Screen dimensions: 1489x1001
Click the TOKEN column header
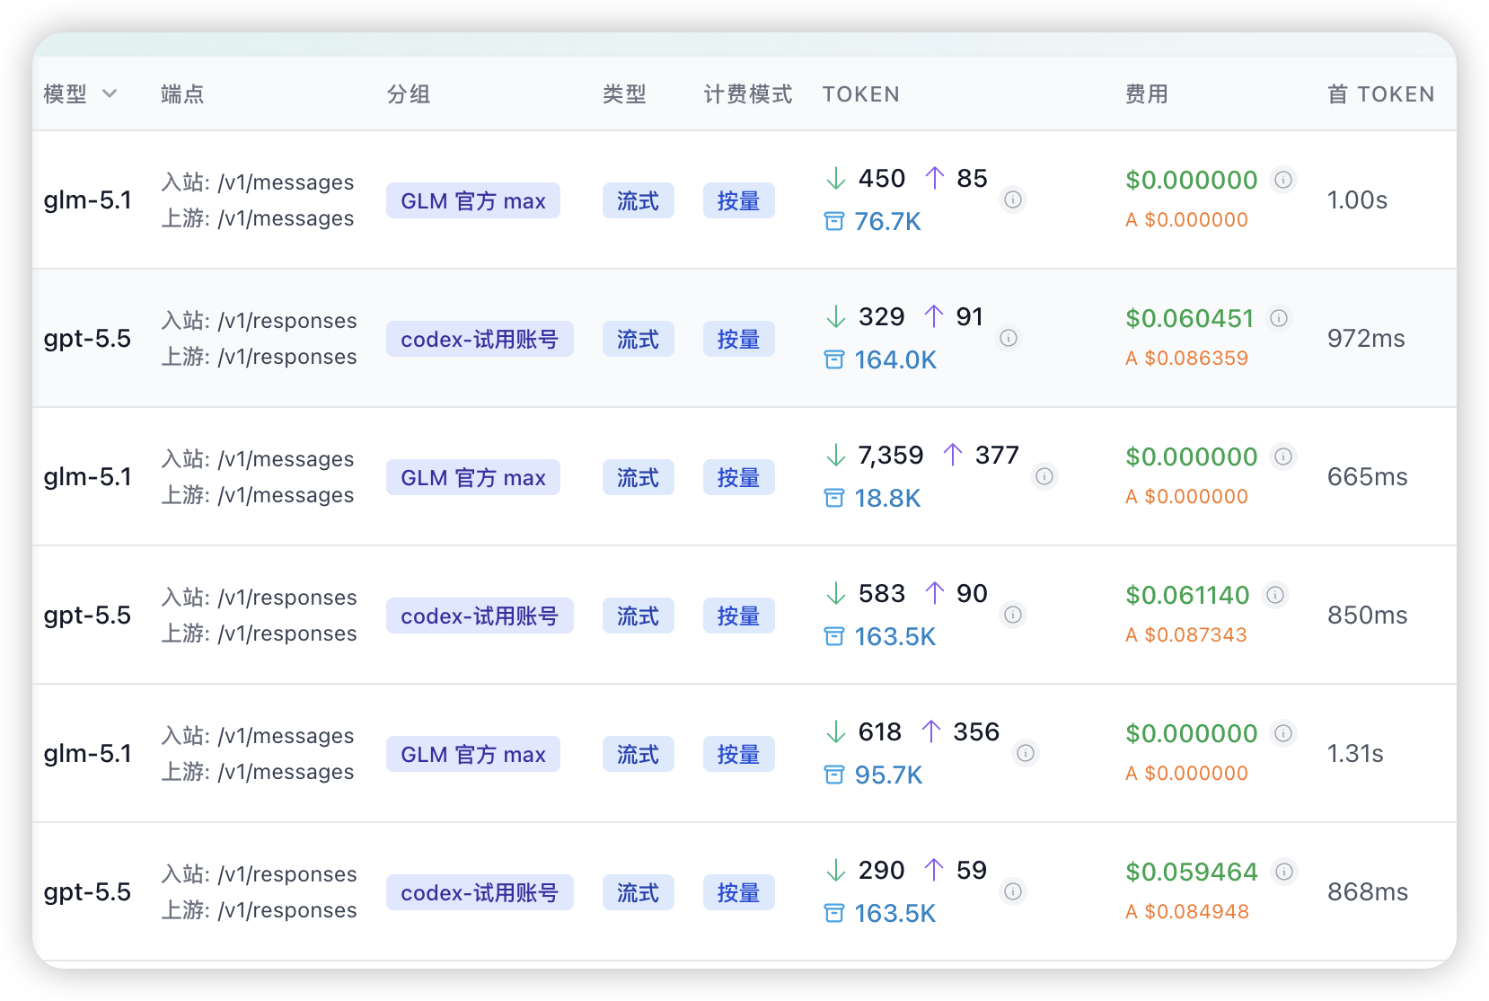pos(860,94)
